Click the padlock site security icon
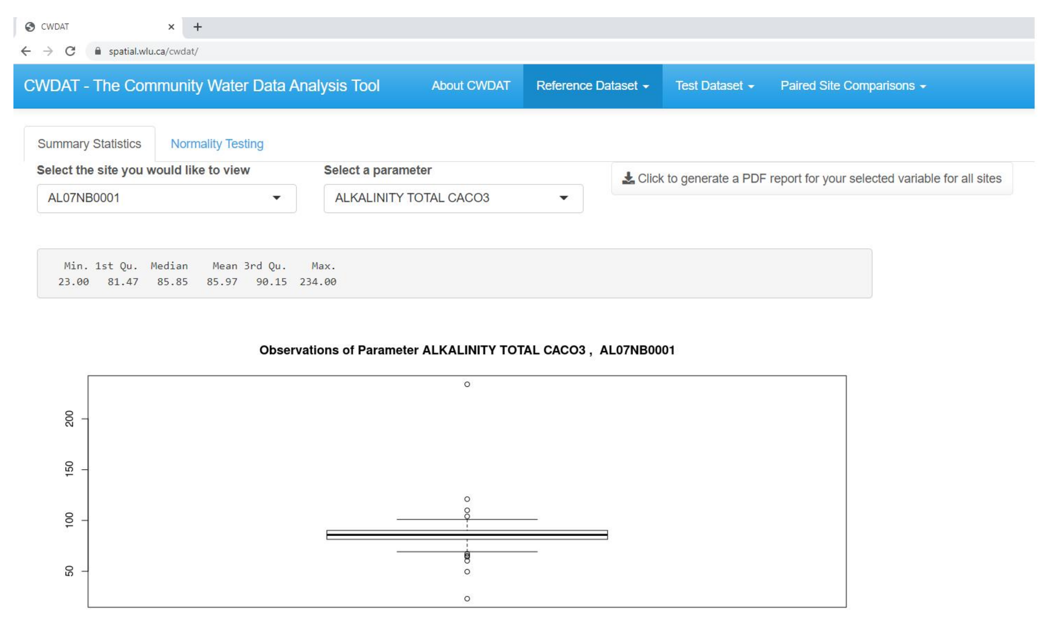This screenshot has height=624, width=1050. click(98, 51)
